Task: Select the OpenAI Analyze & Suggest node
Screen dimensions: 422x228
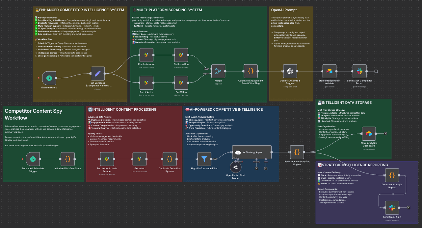Action: pos(290,71)
